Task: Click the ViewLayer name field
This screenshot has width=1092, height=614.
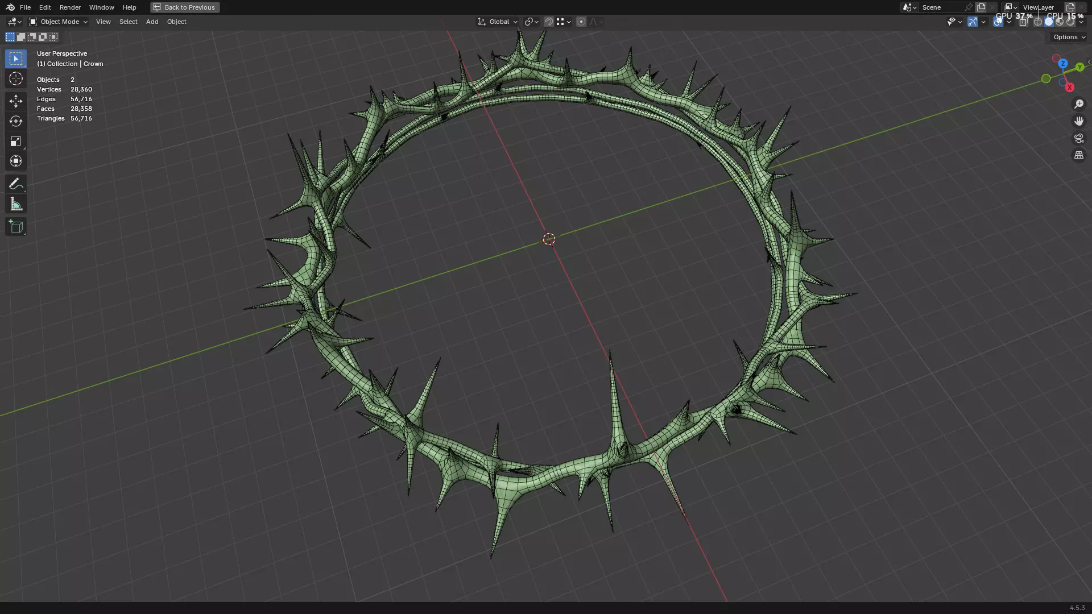Action: (1041, 7)
